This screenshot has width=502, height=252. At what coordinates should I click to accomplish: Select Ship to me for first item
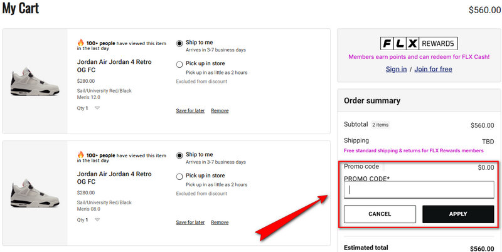[x=179, y=43]
